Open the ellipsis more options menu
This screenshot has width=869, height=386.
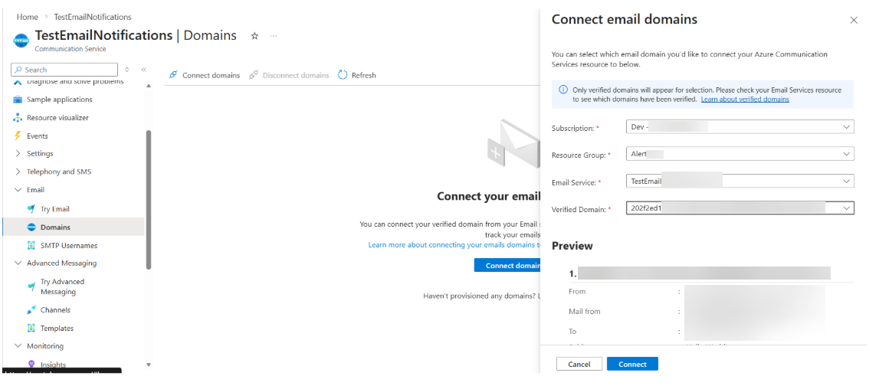(x=274, y=36)
